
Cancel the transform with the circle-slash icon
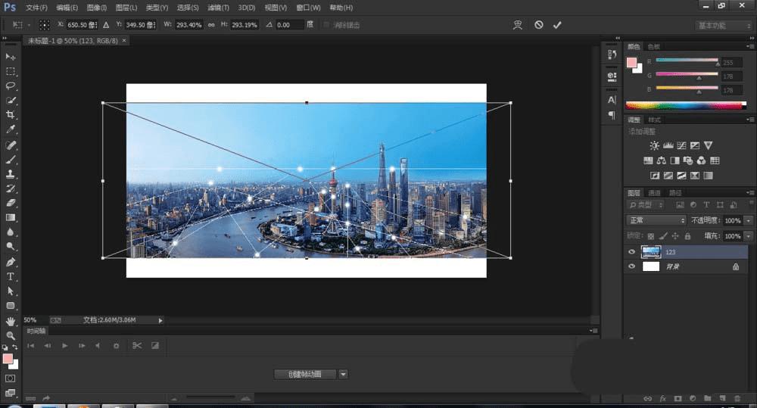click(x=538, y=25)
